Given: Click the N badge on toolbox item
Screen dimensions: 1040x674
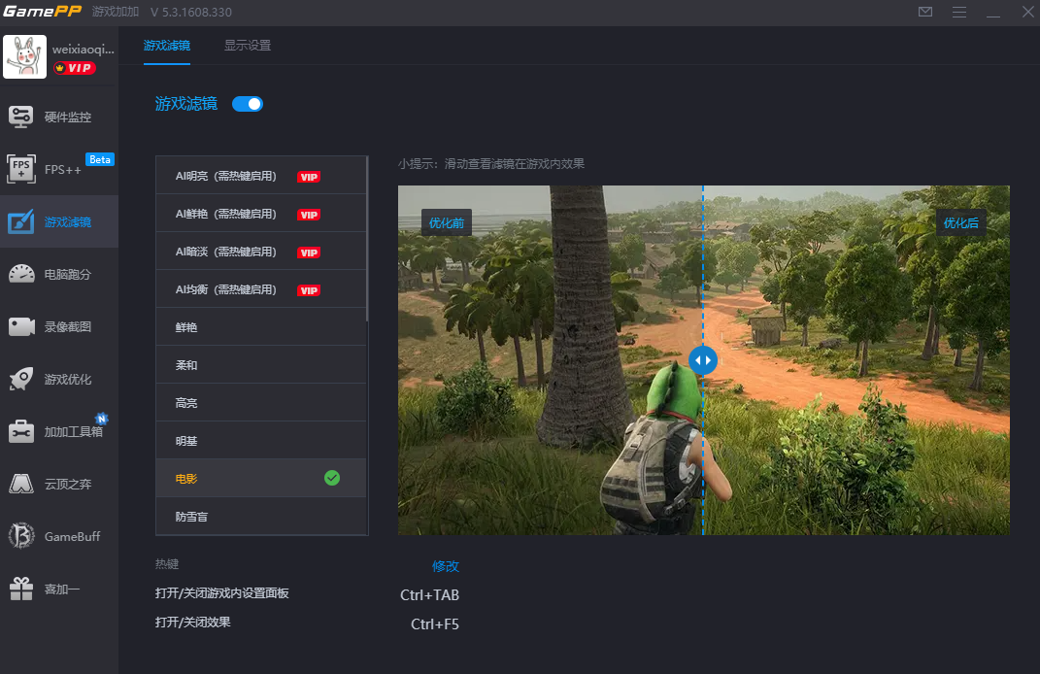Looking at the screenshot, I should click(x=102, y=419).
